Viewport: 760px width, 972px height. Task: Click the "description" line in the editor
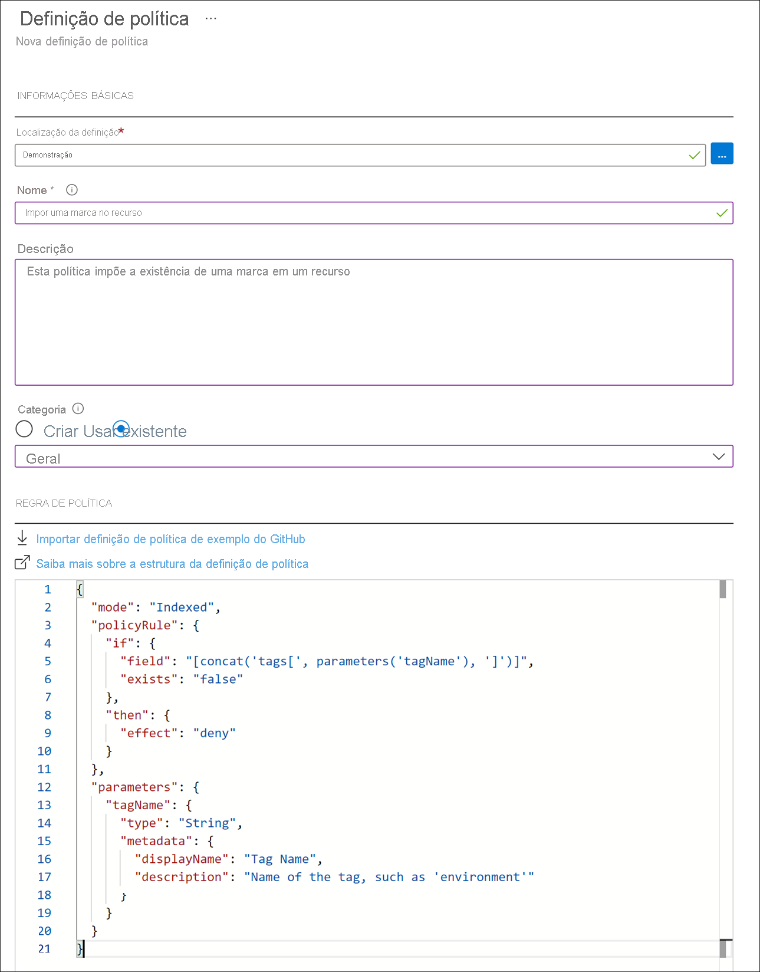coord(334,877)
